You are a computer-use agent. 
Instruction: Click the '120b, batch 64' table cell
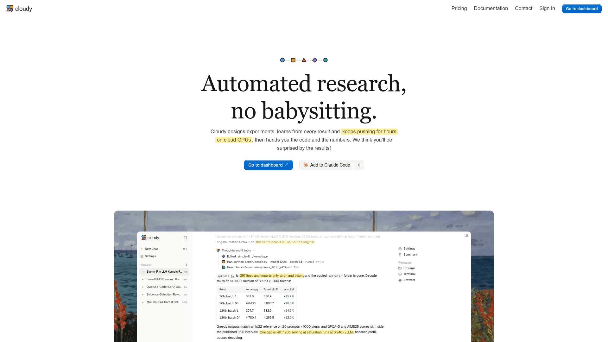tap(230, 318)
